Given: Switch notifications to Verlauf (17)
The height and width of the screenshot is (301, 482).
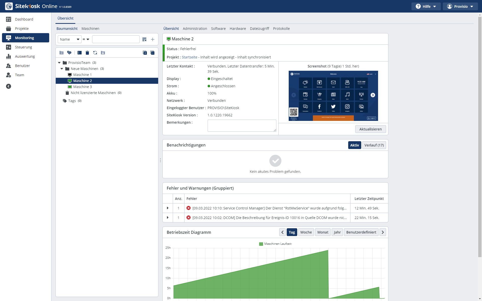Looking at the screenshot, I should [x=374, y=145].
